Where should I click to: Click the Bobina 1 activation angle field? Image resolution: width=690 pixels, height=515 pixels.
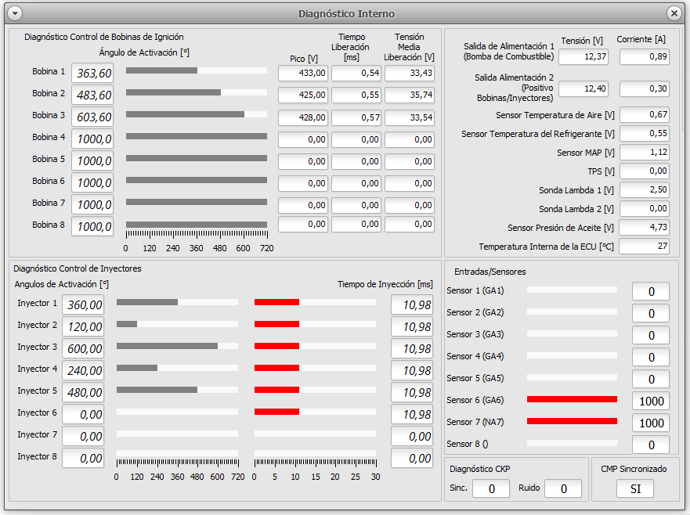click(92, 74)
